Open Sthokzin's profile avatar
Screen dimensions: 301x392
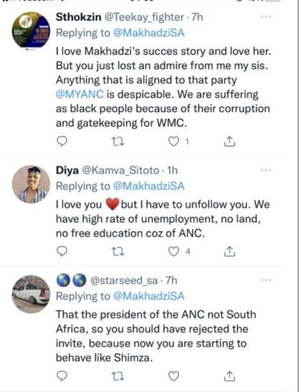31,30
